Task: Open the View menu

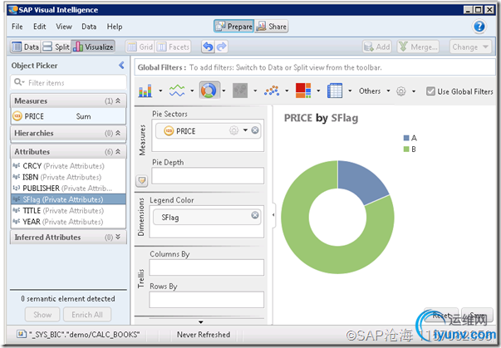Action: (64, 27)
